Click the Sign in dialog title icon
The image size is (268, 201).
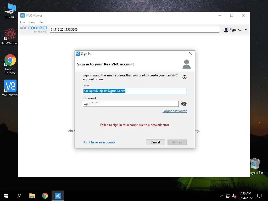(78, 54)
